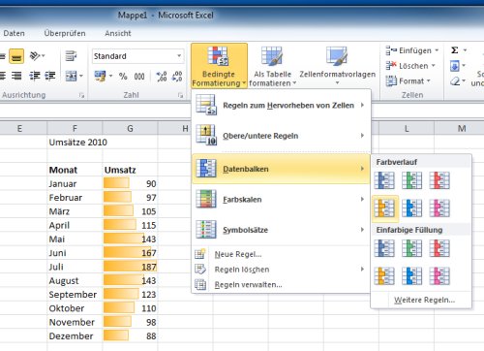Screen dimensions: 484x351
Task: Open Symbolsätze submenu
Action: [x=281, y=230]
